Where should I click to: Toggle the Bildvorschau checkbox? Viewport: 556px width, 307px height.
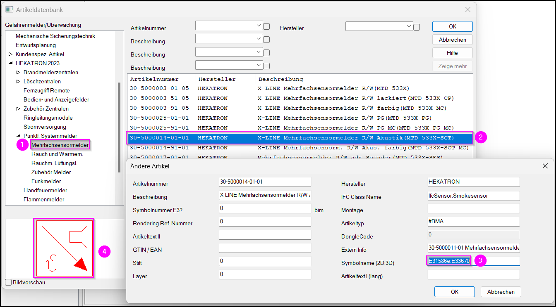pos(9,282)
